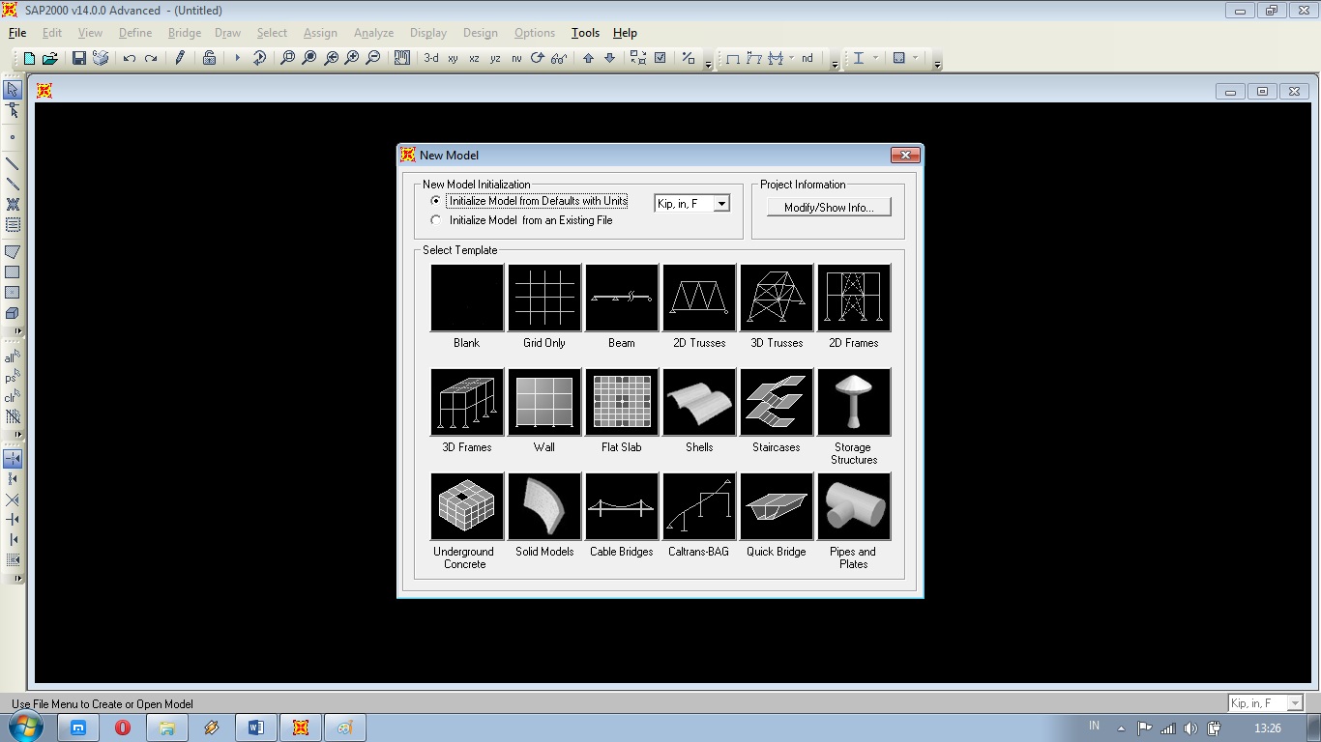Activate the Pan tool on the toolbar
Image resolution: width=1321 pixels, height=742 pixels.
tap(402, 57)
